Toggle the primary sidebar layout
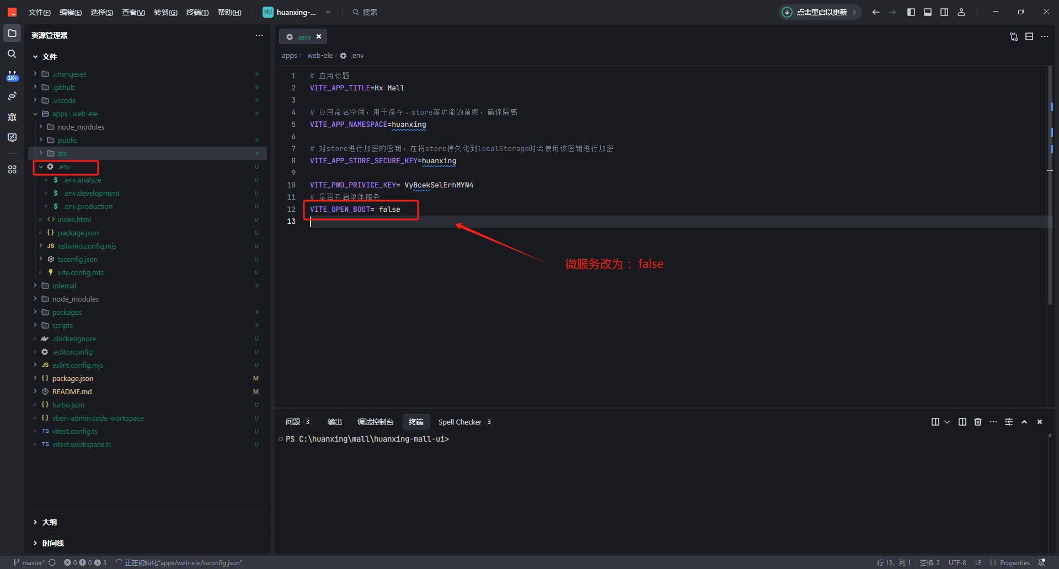Viewport: 1059px width, 569px height. click(x=911, y=12)
